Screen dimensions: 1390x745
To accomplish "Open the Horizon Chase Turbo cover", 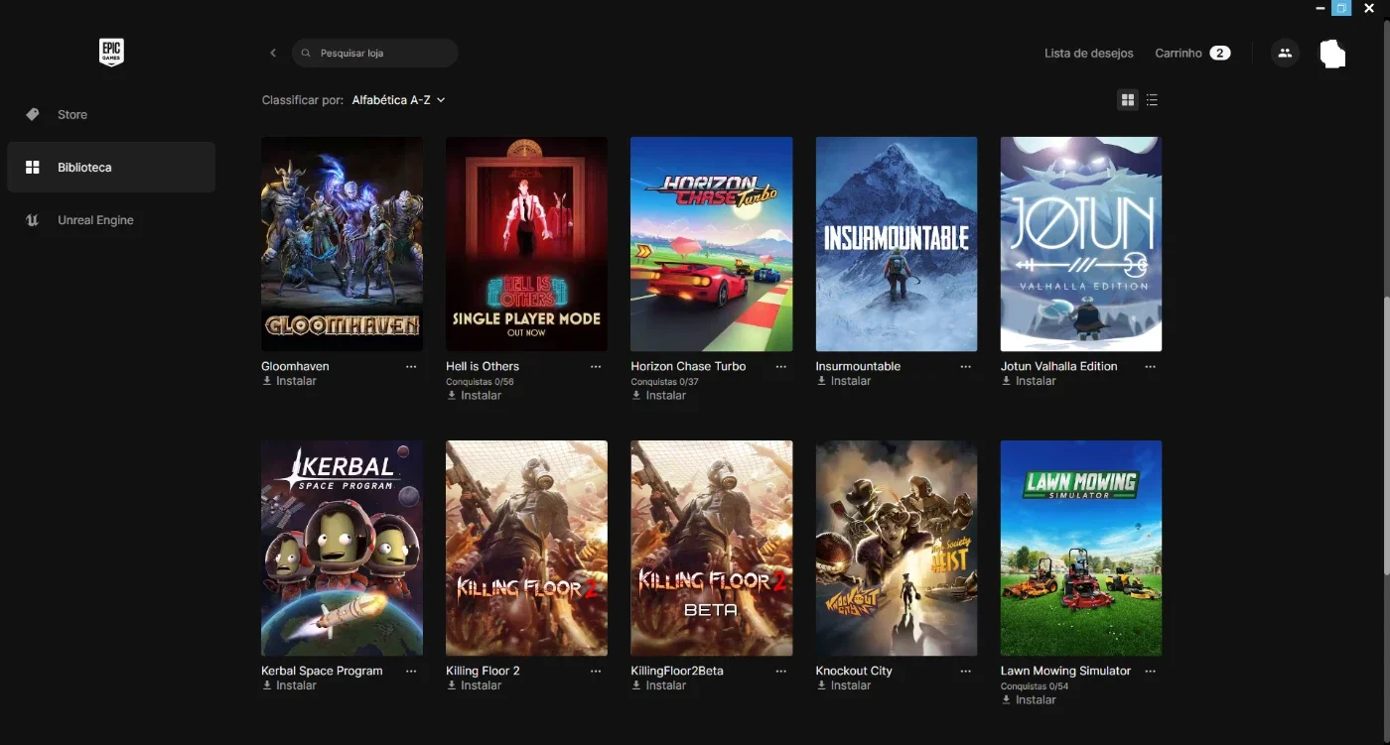I will pyautogui.click(x=712, y=244).
